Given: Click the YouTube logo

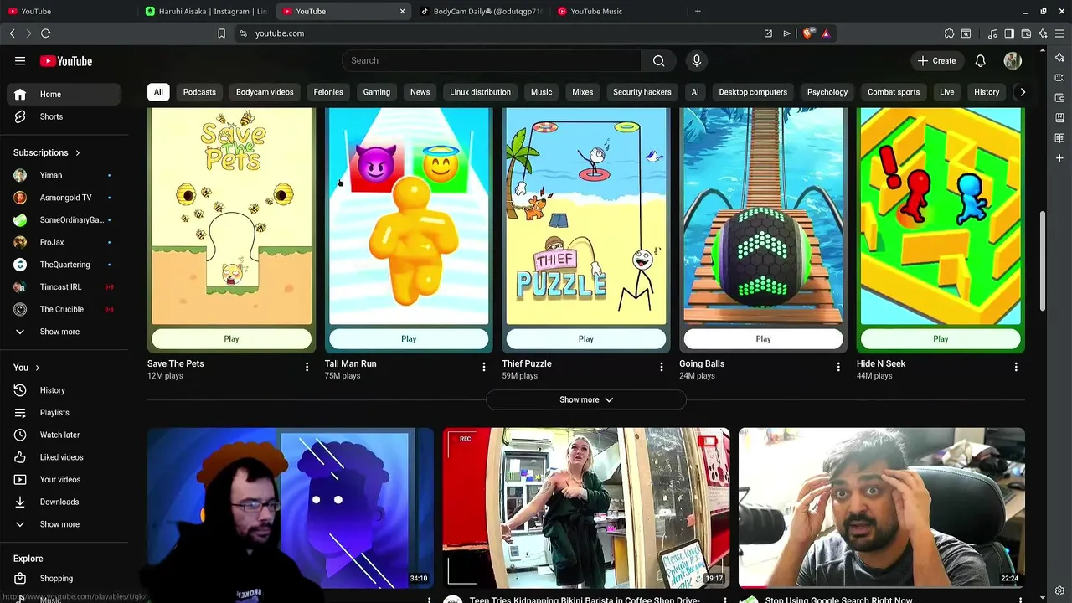Looking at the screenshot, I should (66, 61).
